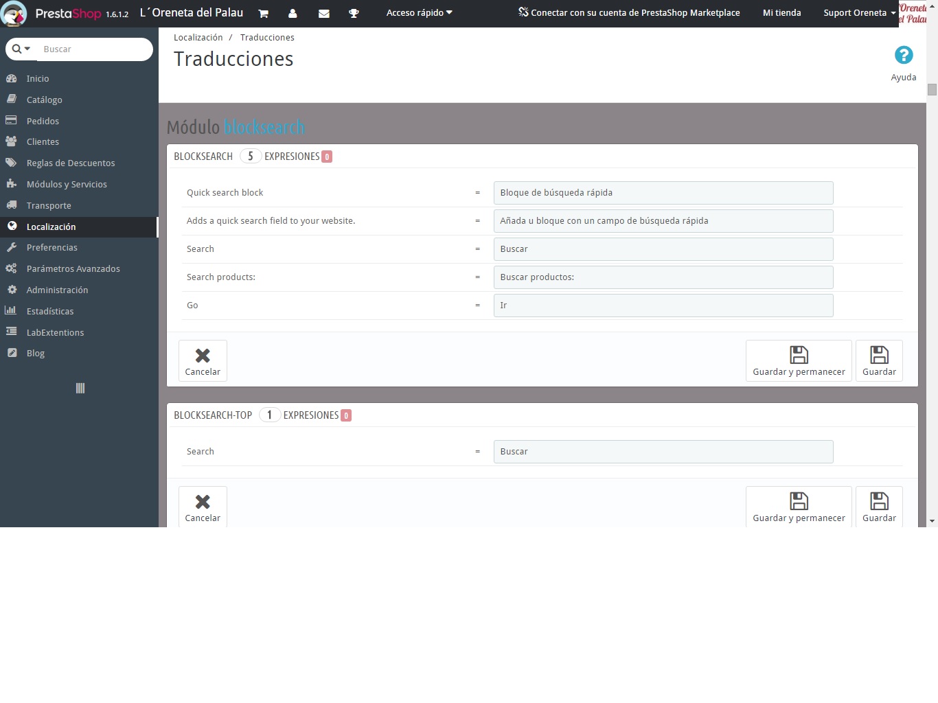Open Mi tienda link

(x=781, y=13)
